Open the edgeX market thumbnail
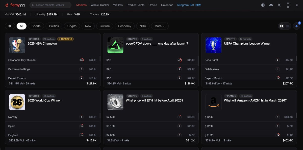303x150 pixels. click(115, 45)
